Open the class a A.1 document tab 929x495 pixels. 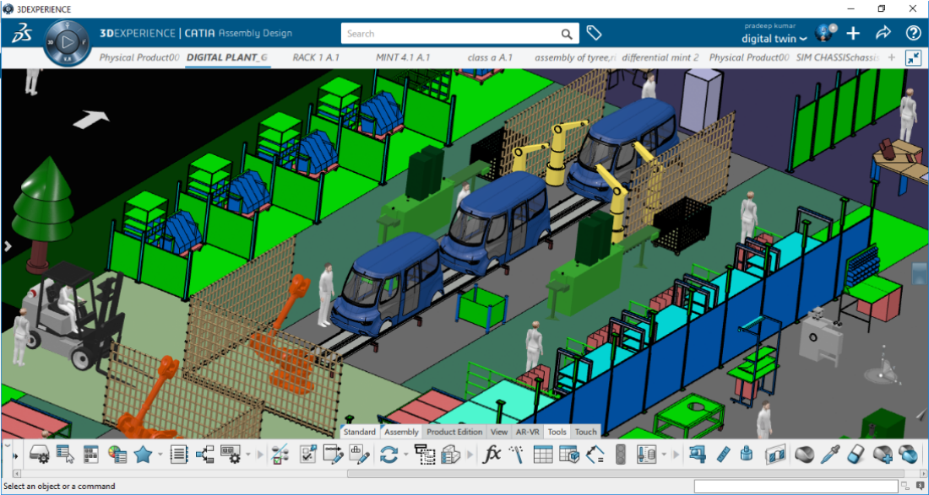[x=490, y=58]
